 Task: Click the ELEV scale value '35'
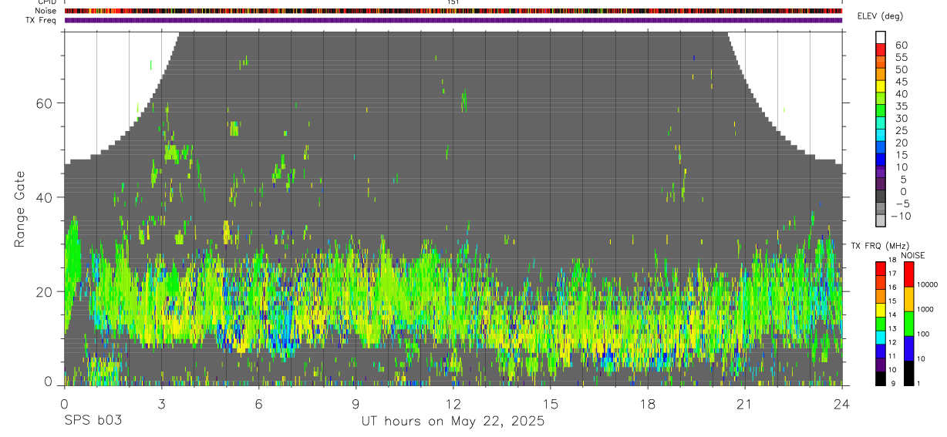(x=900, y=106)
